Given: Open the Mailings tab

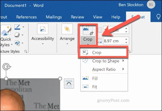Looking at the screenshot, I should pyautogui.click(x=54, y=17).
